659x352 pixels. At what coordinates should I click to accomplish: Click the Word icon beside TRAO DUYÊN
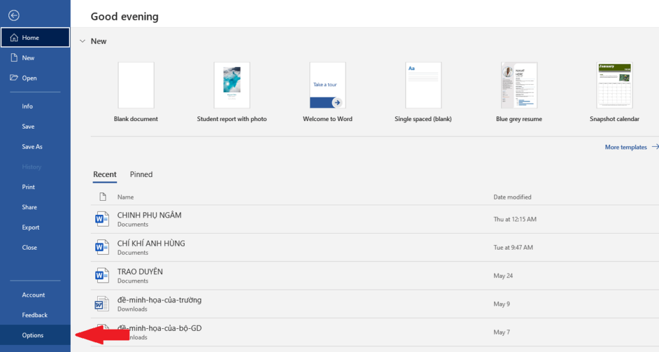101,275
